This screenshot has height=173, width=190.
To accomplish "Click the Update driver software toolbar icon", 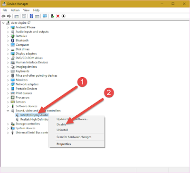I will 52,16.
